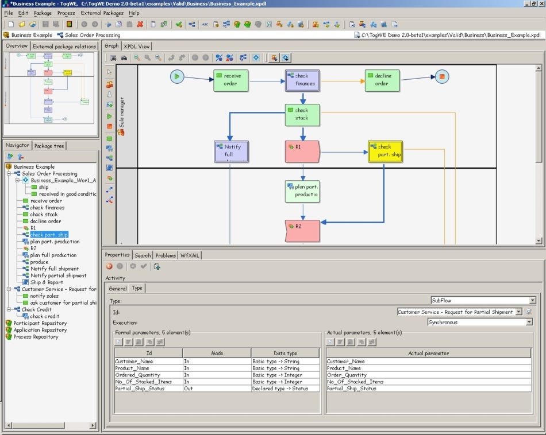The image size is (546, 435).
Task: Select the green start event tool
Action: (x=109, y=116)
